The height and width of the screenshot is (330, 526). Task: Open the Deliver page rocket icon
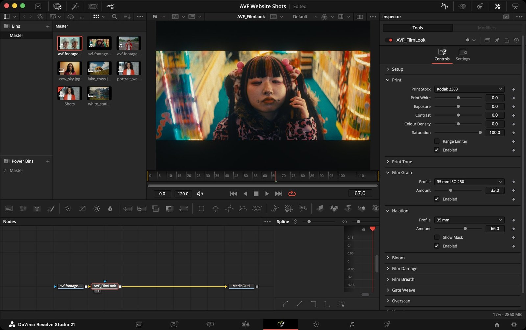pos(387,324)
